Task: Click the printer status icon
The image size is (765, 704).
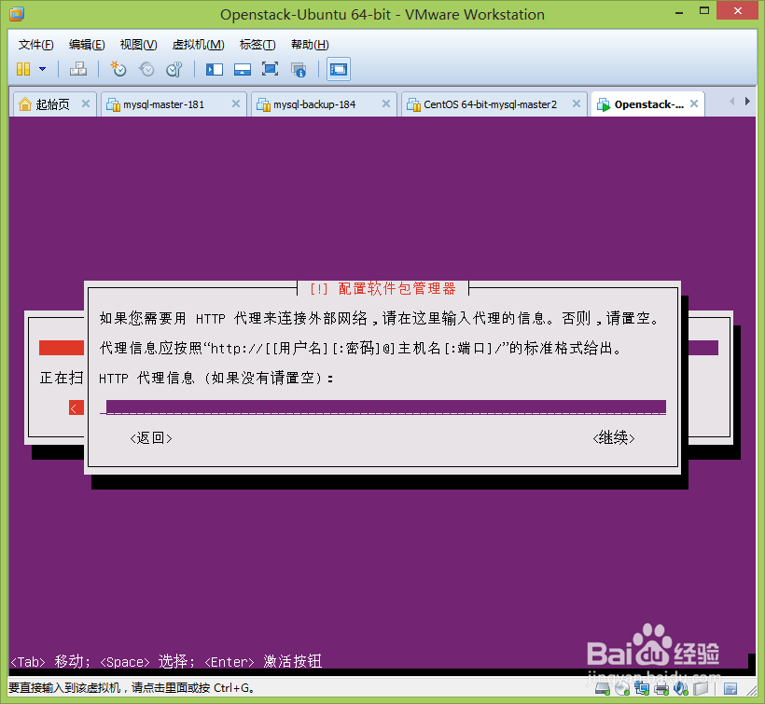Action: (x=661, y=690)
